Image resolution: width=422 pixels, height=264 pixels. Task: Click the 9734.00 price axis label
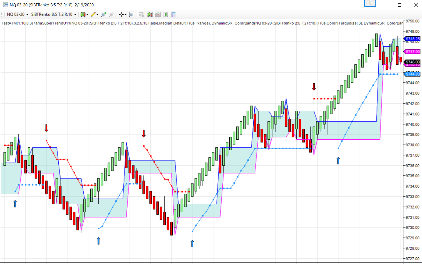(413, 186)
